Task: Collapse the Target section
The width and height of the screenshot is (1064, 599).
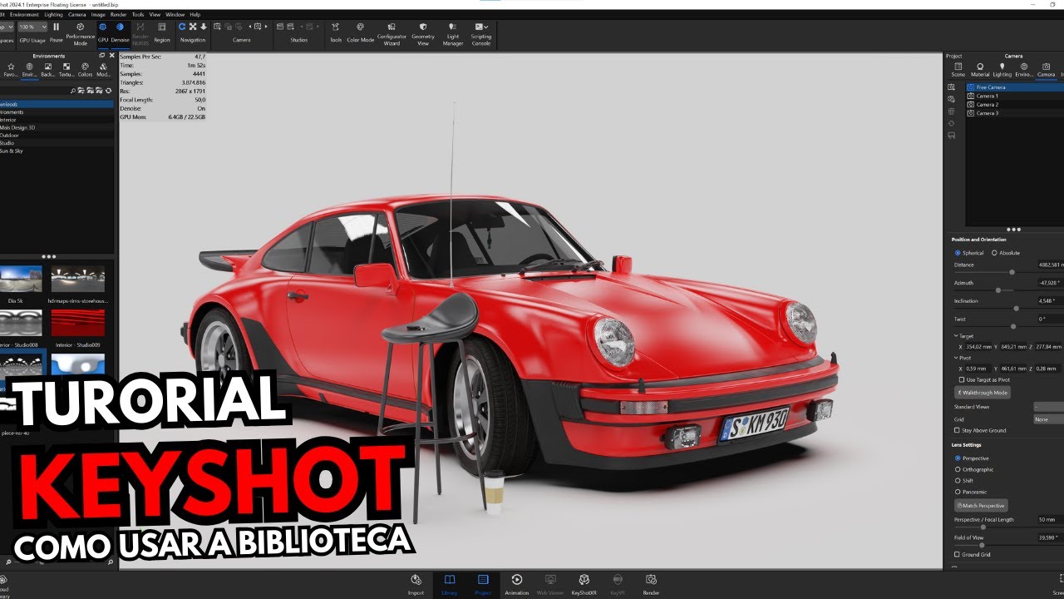Action: click(956, 336)
